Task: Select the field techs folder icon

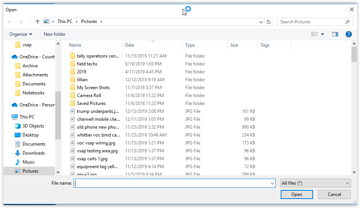Action: [x=73, y=64]
